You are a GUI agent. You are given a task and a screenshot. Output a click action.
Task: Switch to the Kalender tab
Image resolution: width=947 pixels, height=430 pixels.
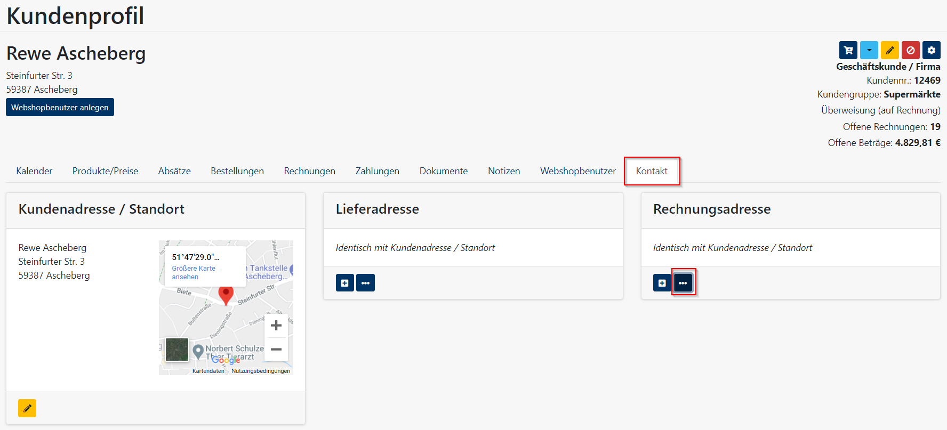(34, 171)
